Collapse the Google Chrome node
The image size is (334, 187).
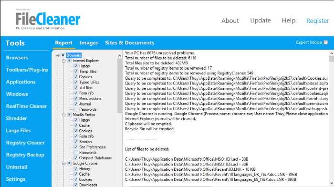63,163
